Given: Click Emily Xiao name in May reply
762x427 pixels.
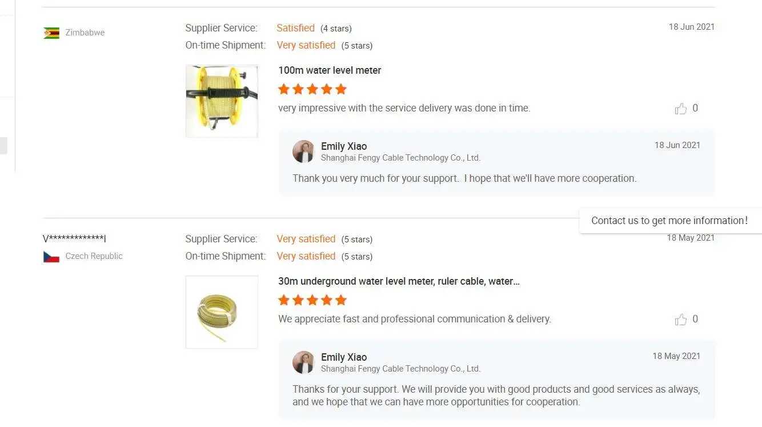Looking at the screenshot, I should 344,357.
